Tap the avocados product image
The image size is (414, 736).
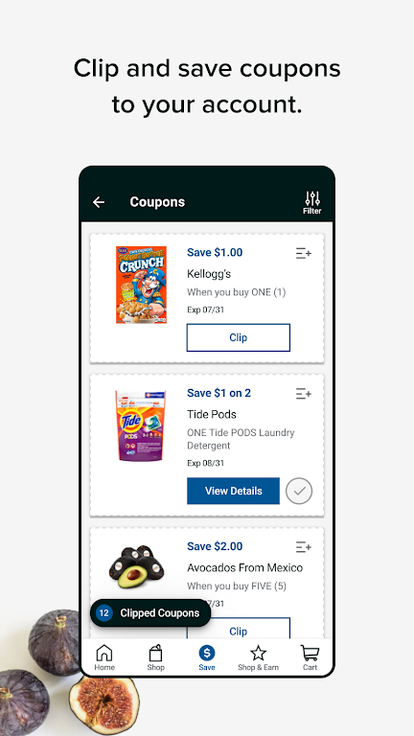click(x=137, y=566)
